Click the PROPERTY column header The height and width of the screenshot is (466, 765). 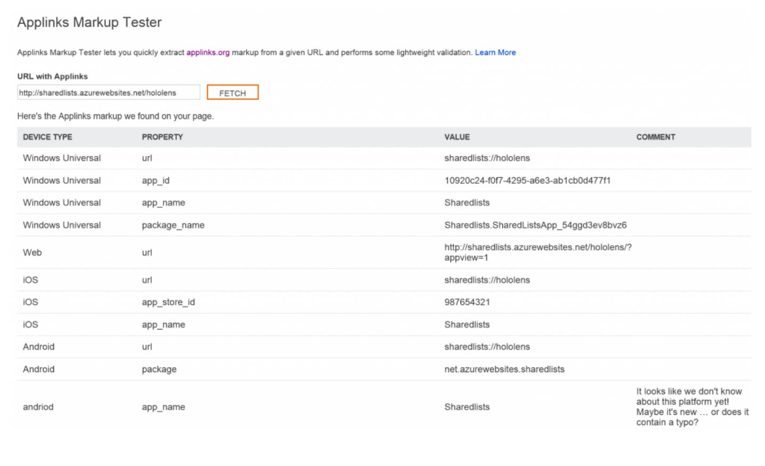coord(162,137)
